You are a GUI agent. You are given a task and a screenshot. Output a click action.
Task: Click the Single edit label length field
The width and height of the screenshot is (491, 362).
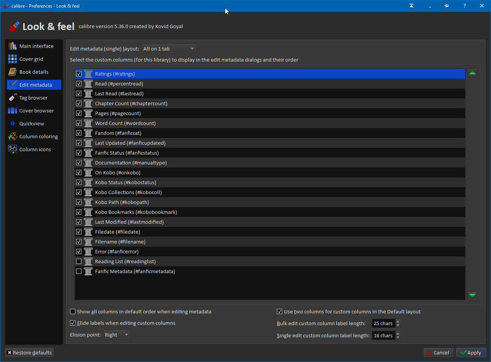click(383, 335)
